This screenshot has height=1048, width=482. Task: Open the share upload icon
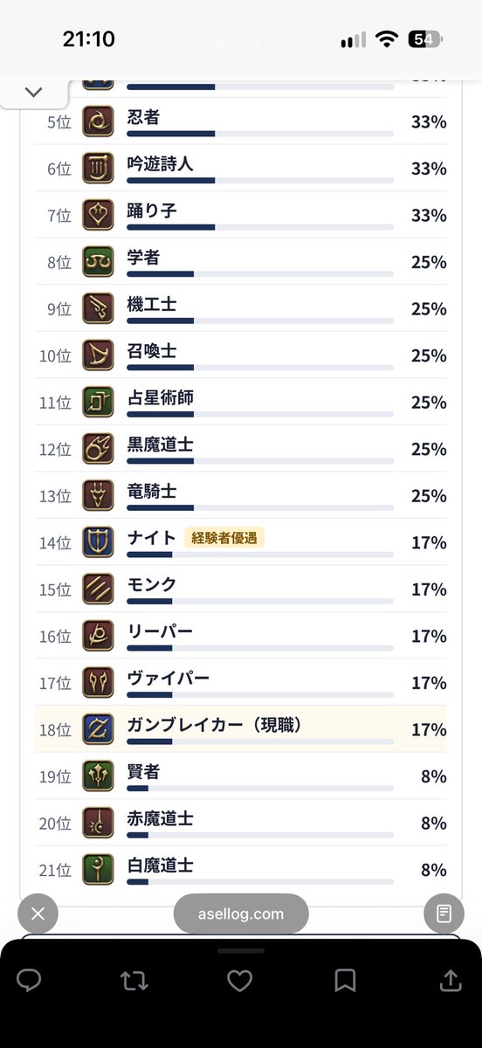[451, 980]
